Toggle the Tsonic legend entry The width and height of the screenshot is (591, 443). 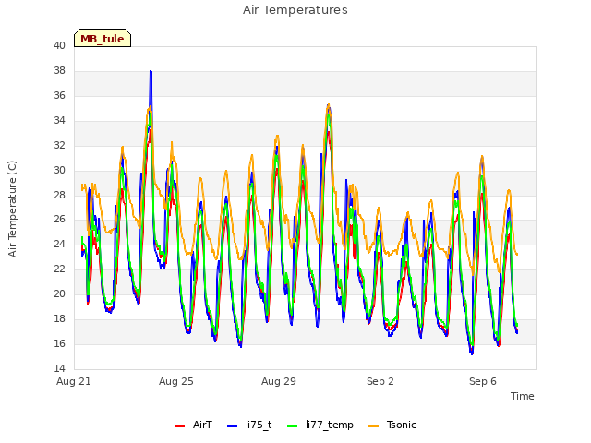(x=392, y=425)
